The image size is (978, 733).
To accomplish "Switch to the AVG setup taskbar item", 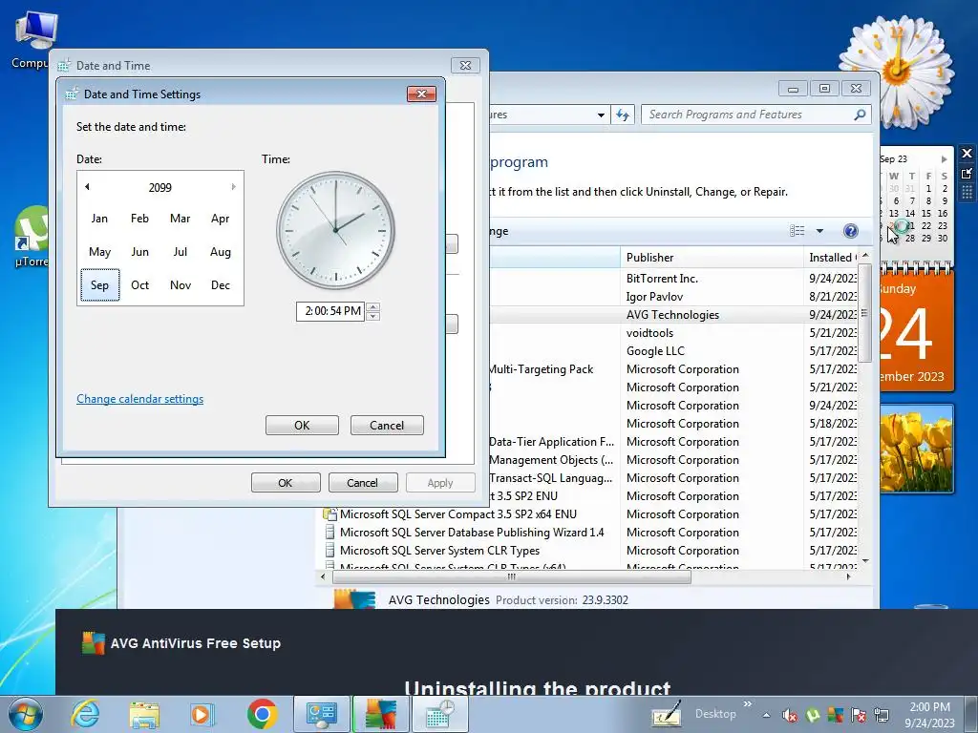I will click(380, 714).
